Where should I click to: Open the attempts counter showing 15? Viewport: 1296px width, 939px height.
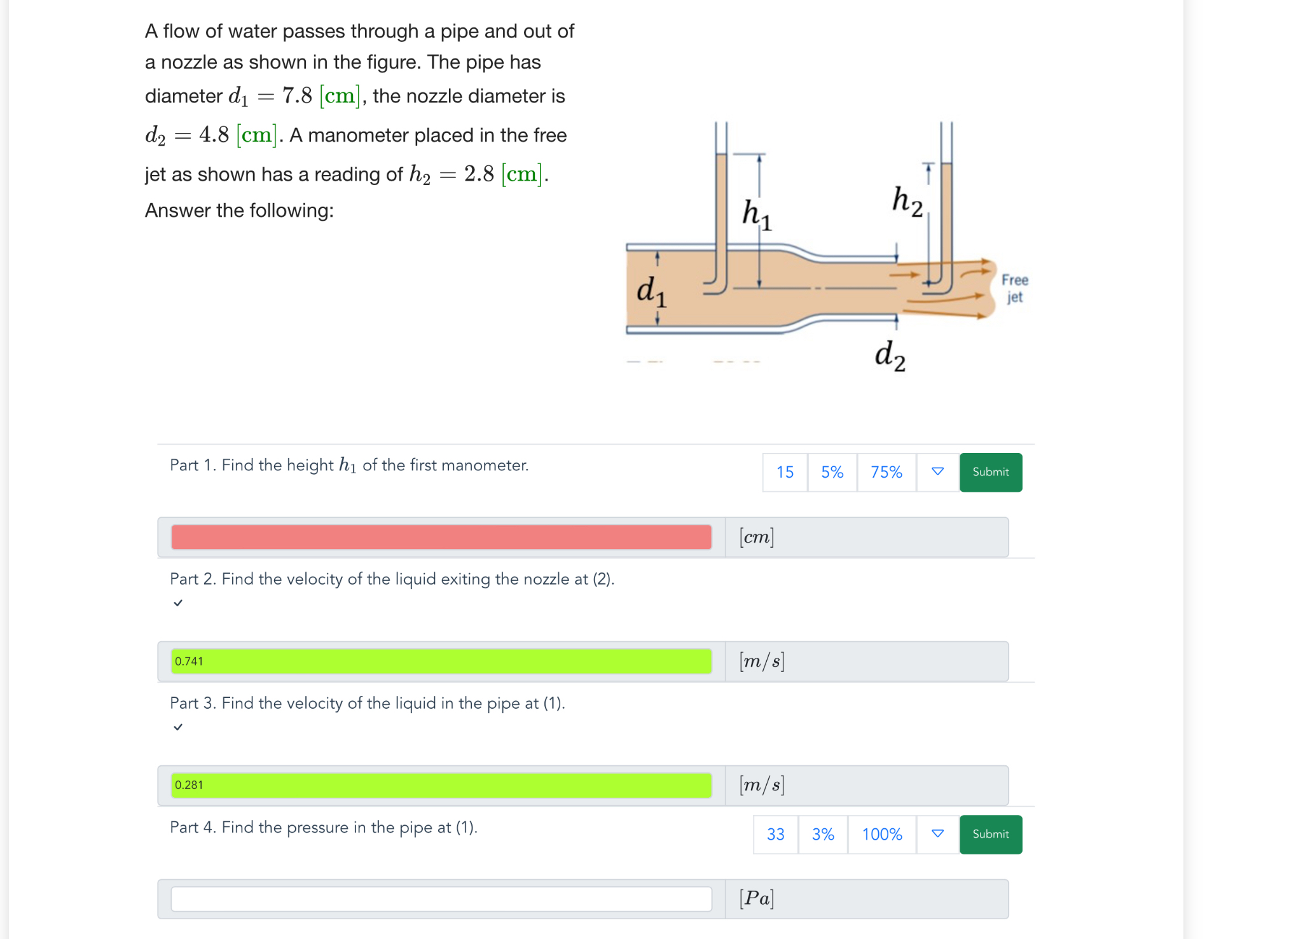click(x=785, y=472)
